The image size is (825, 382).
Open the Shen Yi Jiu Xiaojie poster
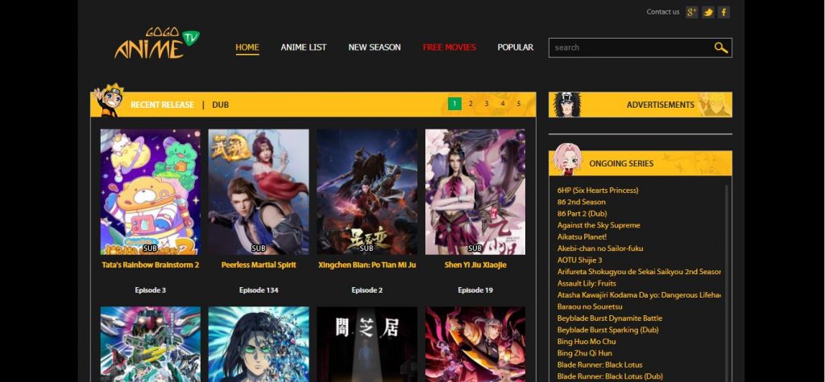475,191
